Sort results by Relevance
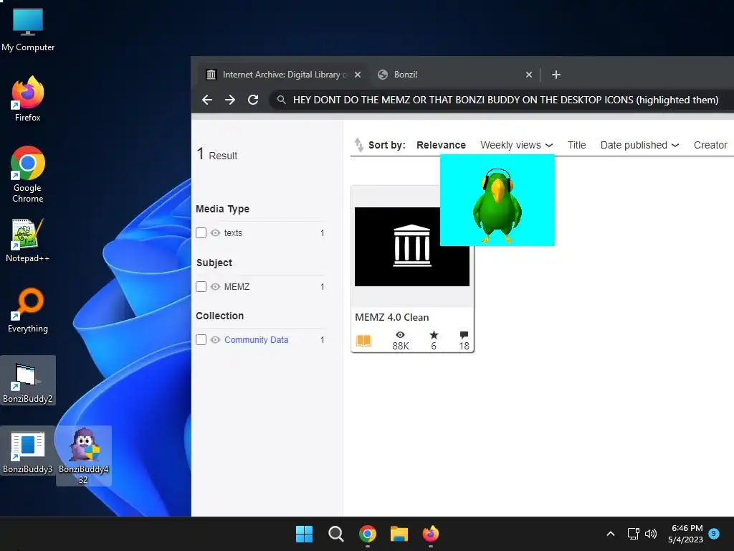This screenshot has width=734, height=551. pyautogui.click(x=441, y=145)
